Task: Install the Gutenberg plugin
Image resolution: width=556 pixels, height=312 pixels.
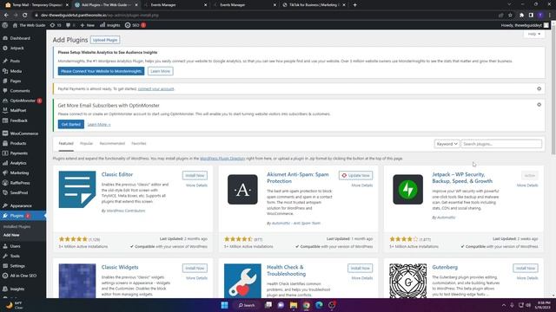Action: click(525, 268)
